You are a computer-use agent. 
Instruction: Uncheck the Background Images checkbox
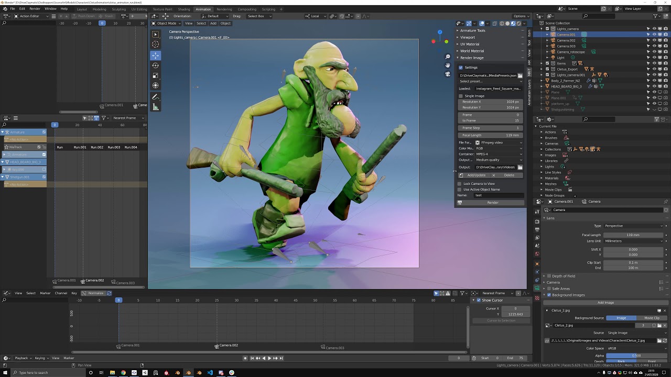click(x=549, y=295)
